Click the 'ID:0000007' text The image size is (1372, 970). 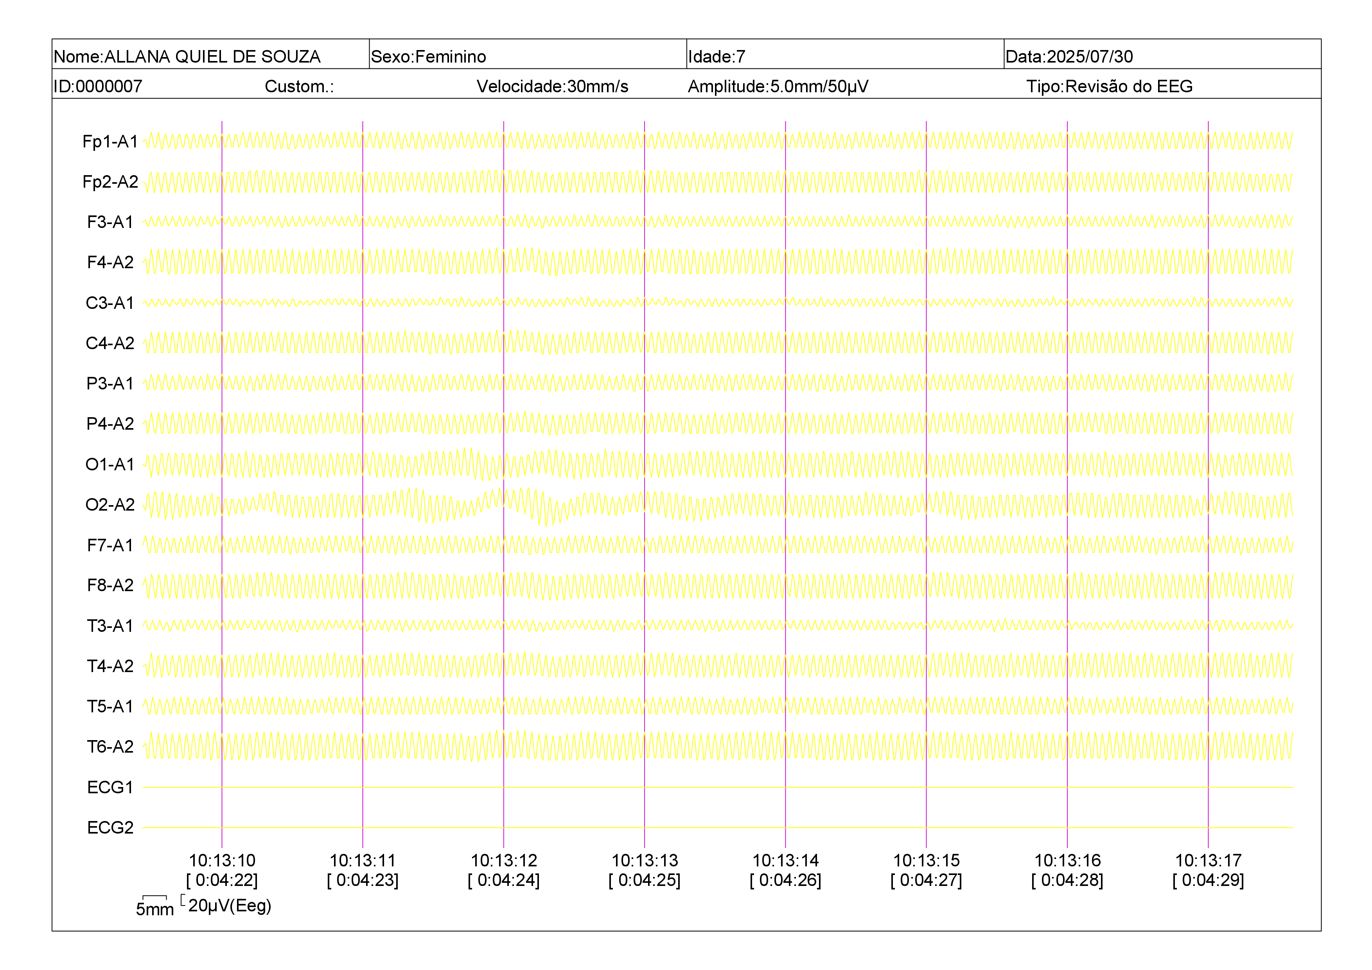(98, 87)
